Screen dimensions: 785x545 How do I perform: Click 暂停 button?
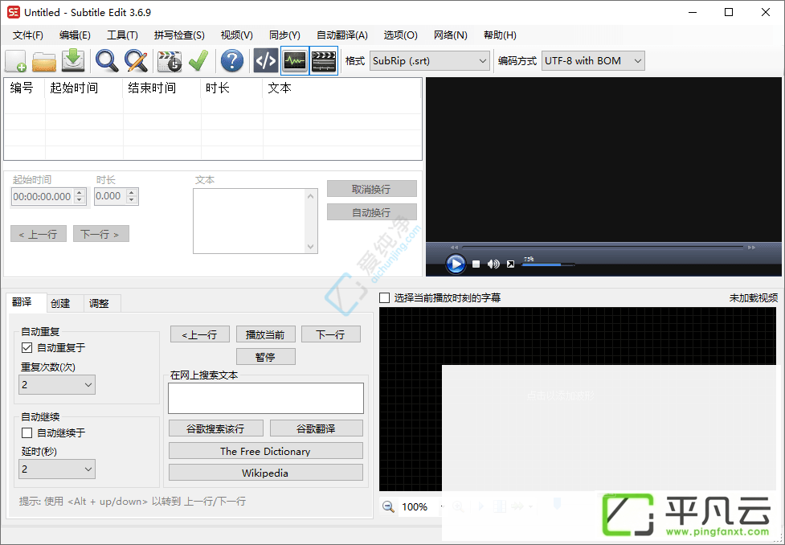(x=265, y=357)
